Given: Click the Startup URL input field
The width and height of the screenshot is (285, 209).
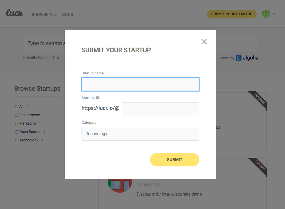Looking at the screenshot, I should tap(160, 109).
